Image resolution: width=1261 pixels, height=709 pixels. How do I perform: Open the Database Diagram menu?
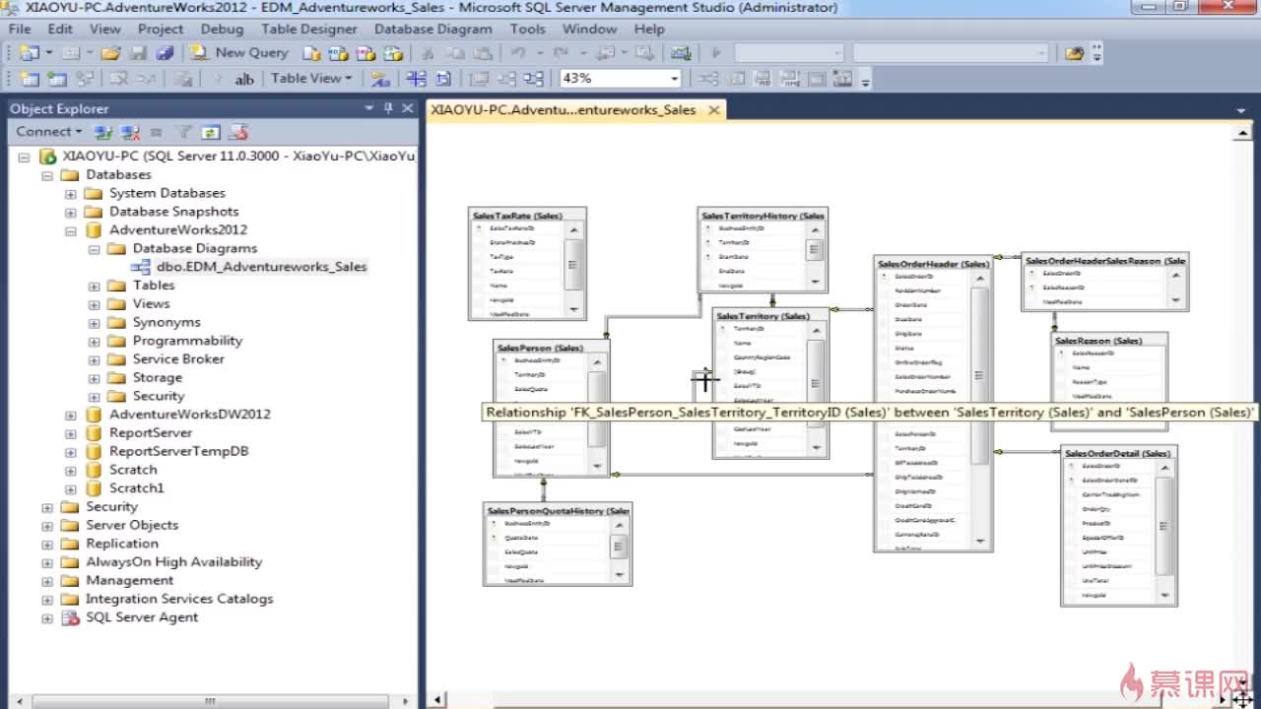coord(433,29)
